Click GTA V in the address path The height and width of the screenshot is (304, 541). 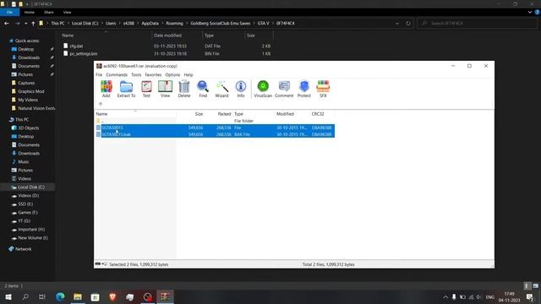tap(263, 24)
